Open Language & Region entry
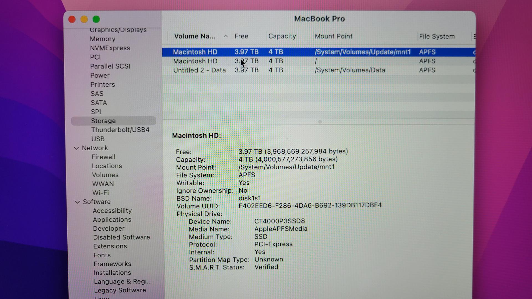 click(x=123, y=282)
